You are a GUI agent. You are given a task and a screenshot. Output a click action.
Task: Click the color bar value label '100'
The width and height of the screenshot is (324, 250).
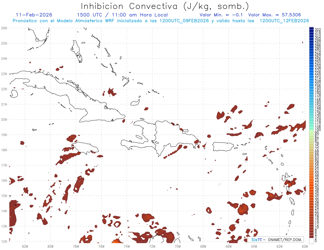318,130
